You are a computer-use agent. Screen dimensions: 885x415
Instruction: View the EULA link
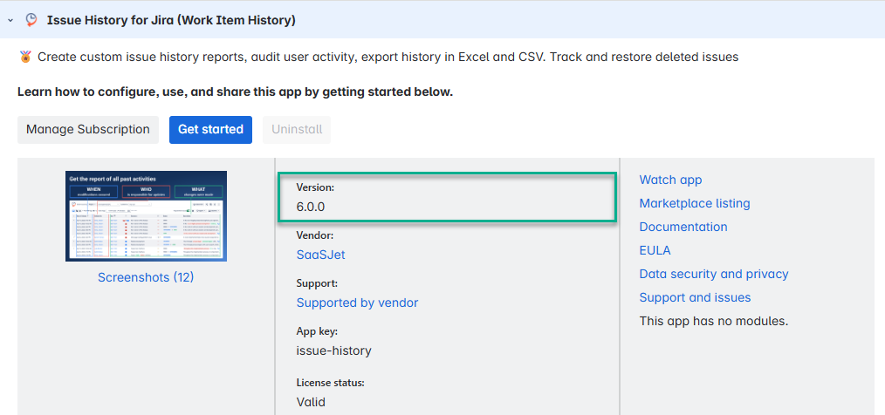point(655,250)
